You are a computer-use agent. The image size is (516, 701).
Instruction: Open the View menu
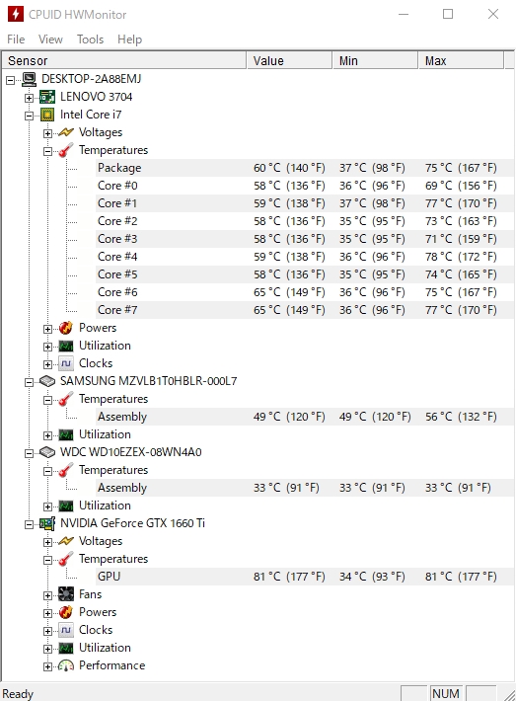tap(50, 39)
